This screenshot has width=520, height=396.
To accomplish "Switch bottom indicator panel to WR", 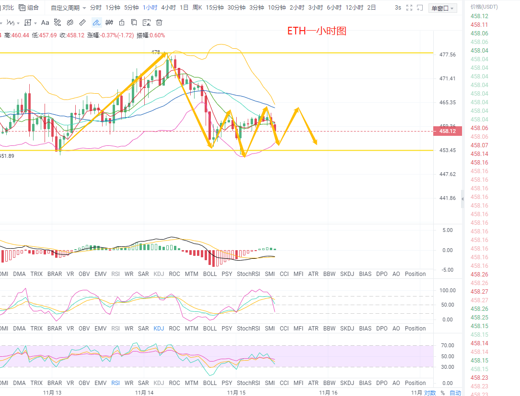I will point(129,383).
